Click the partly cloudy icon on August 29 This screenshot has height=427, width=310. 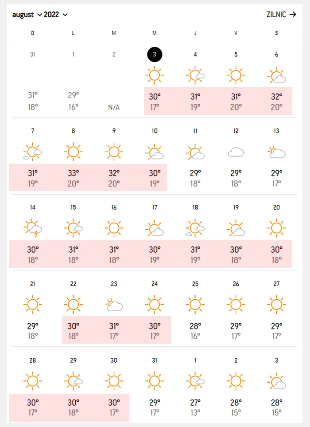point(74,381)
